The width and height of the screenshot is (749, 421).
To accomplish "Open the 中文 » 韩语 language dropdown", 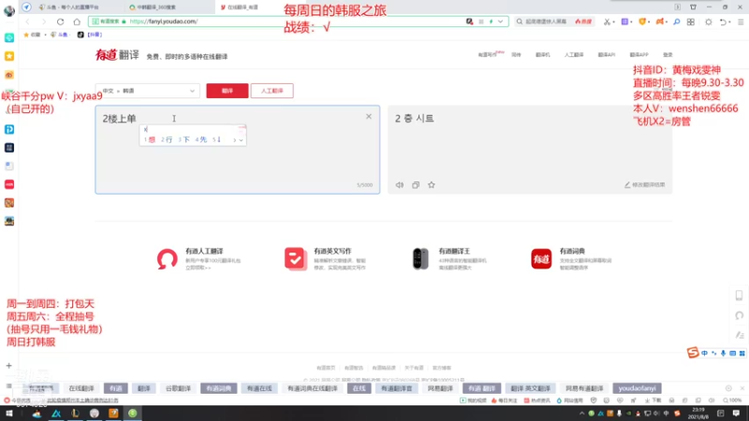I will tap(148, 91).
